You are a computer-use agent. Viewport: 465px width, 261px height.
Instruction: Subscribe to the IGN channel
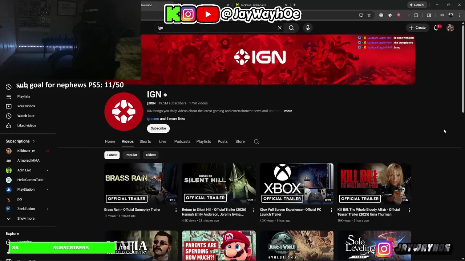[x=158, y=128]
